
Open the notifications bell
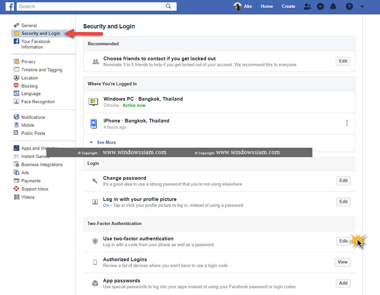(333, 6)
